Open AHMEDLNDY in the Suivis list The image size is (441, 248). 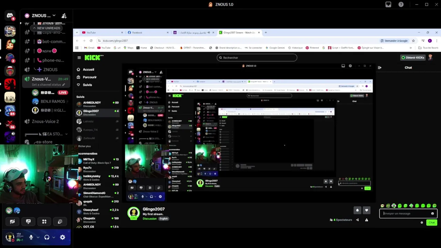pyautogui.click(x=98, y=104)
